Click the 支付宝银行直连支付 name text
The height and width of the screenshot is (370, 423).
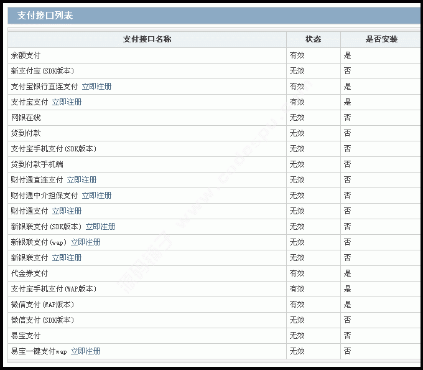pos(44,87)
